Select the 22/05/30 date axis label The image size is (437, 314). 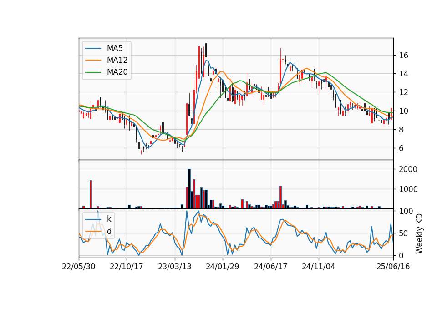pyautogui.click(x=79, y=267)
